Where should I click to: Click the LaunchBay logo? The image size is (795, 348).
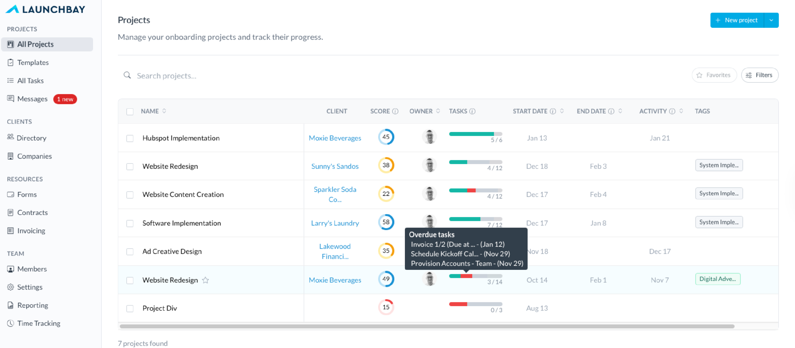(x=45, y=9)
